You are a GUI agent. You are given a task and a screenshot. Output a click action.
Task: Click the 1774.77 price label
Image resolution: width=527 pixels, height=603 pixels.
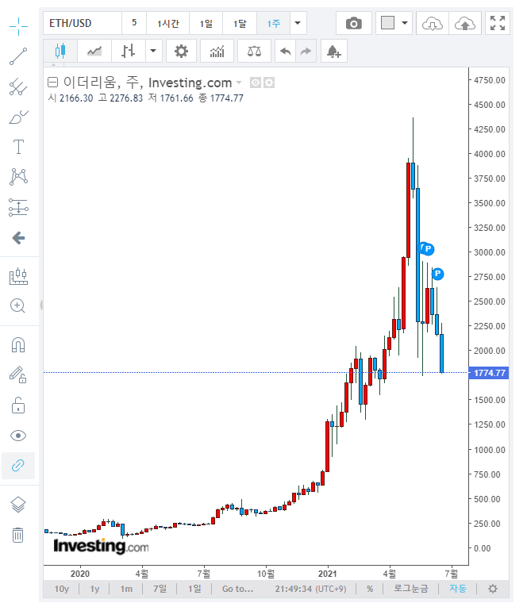click(x=489, y=373)
